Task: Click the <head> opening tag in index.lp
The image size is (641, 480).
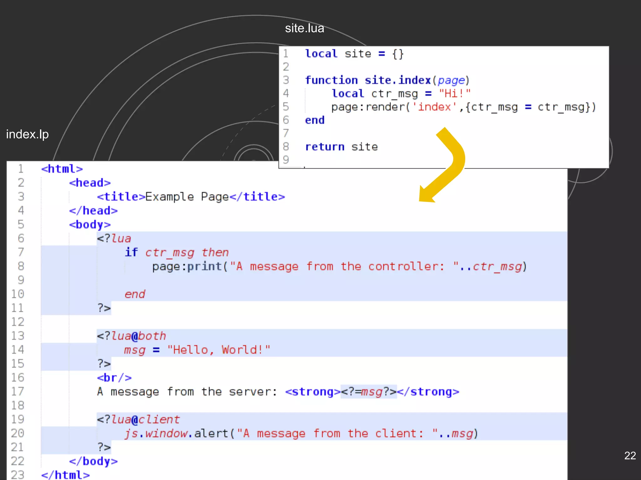Action: pyautogui.click(x=90, y=183)
